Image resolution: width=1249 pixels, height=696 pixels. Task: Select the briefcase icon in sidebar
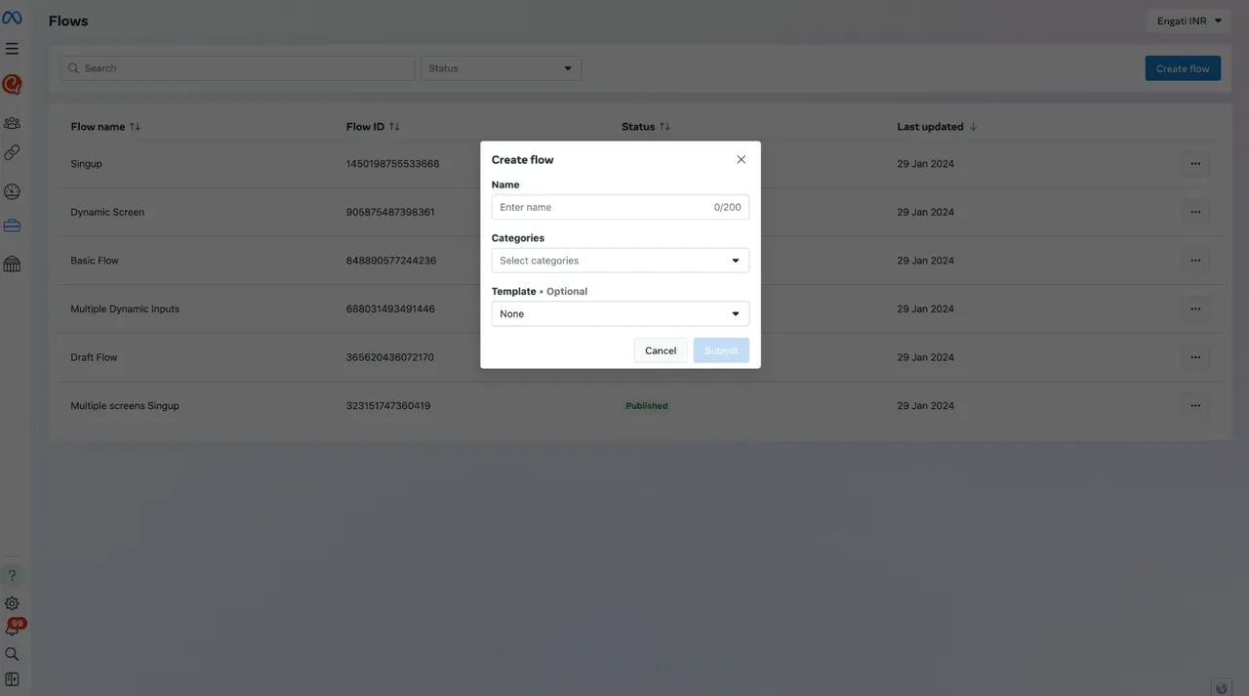12,225
